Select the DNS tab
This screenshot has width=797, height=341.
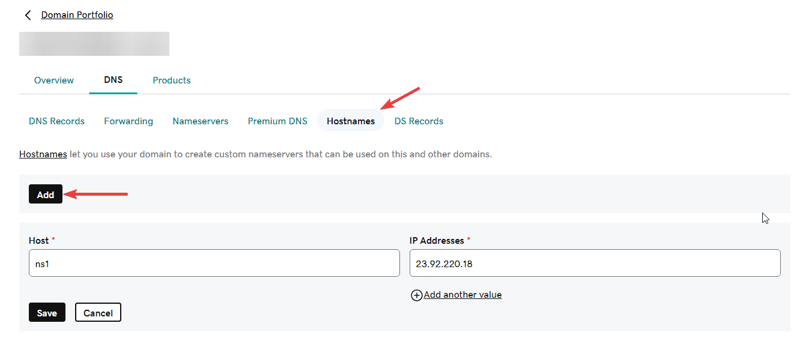coord(113,80)
